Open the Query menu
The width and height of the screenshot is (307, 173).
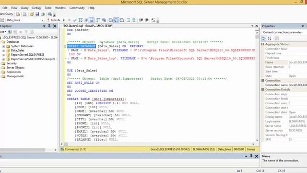tap(24, 8)
